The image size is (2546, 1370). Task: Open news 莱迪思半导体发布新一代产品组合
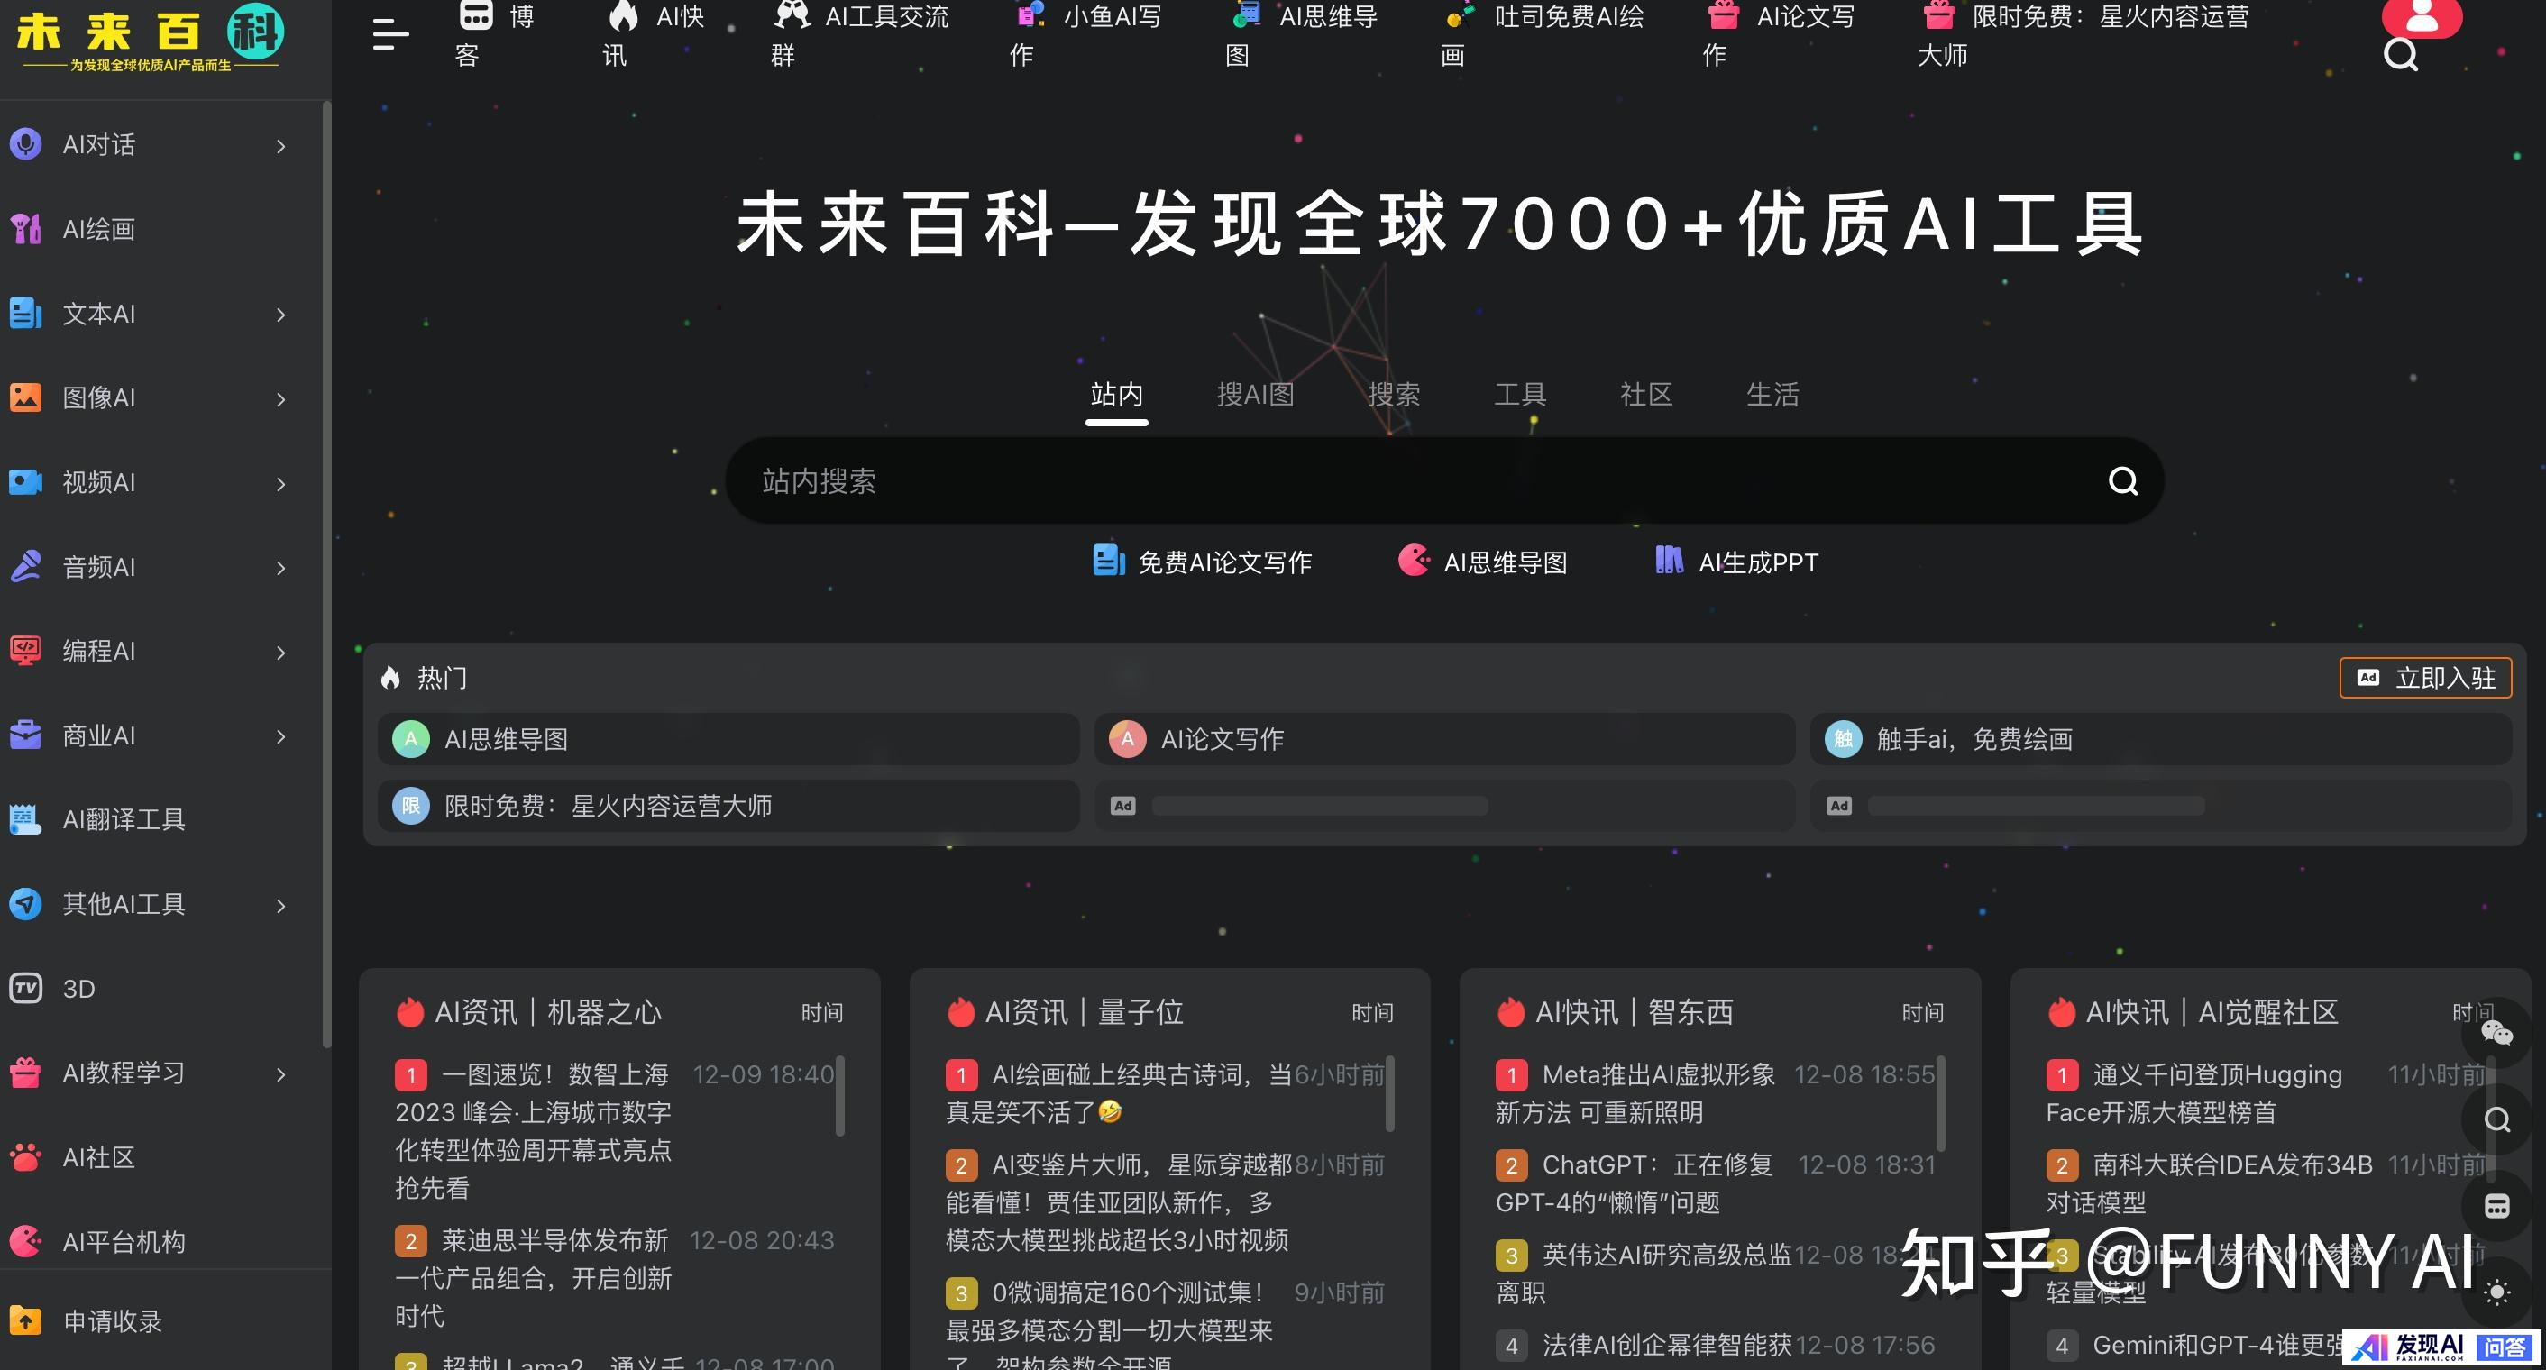[533, 1277]
